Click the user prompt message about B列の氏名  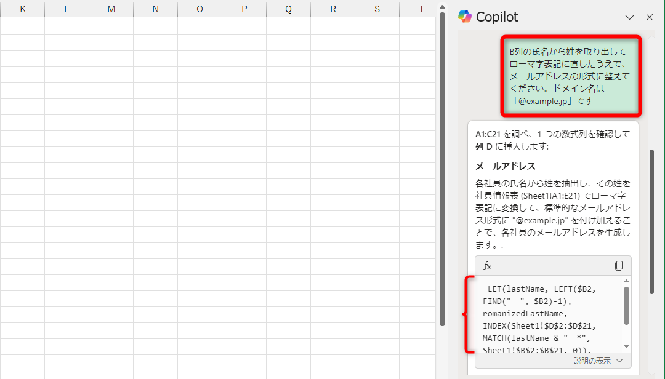click(571, 76)
